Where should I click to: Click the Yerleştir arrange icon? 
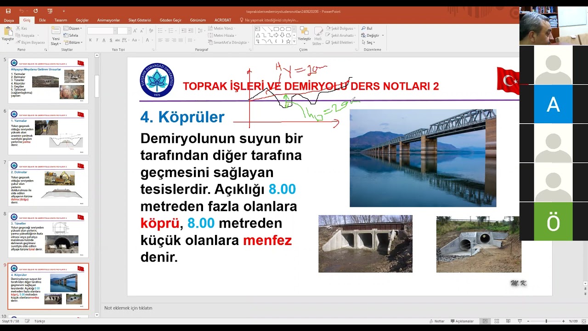pos(304,34)
